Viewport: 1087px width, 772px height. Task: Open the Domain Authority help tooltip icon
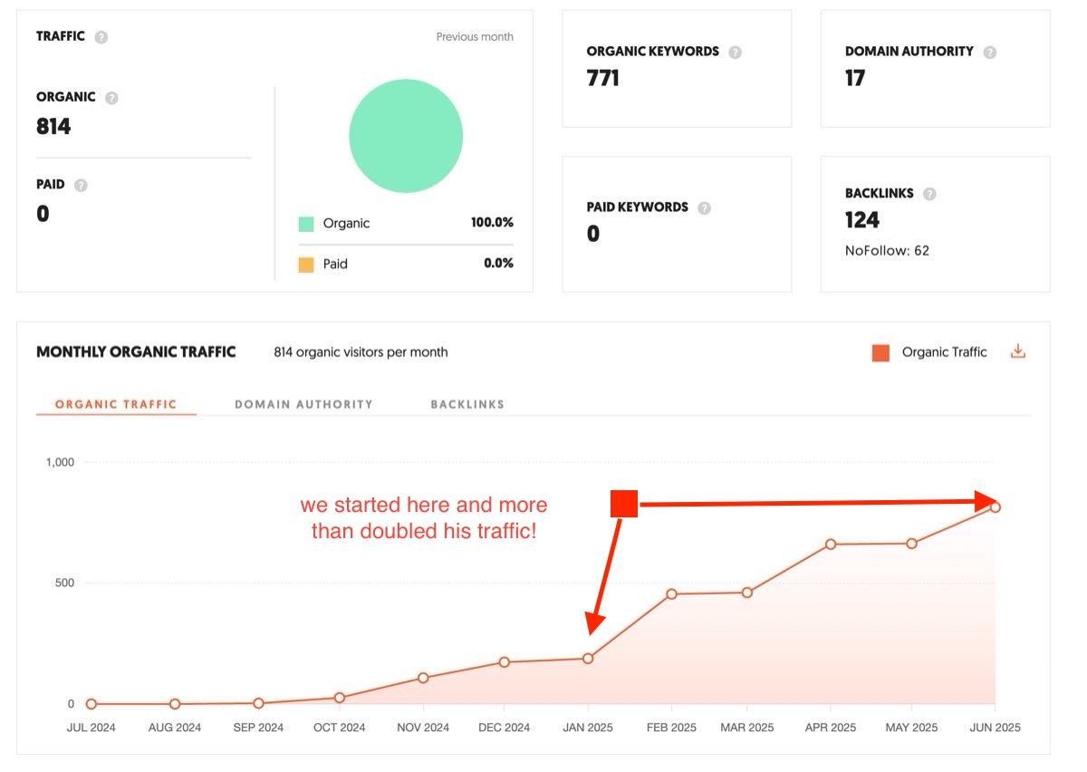(x=990, y=53)
